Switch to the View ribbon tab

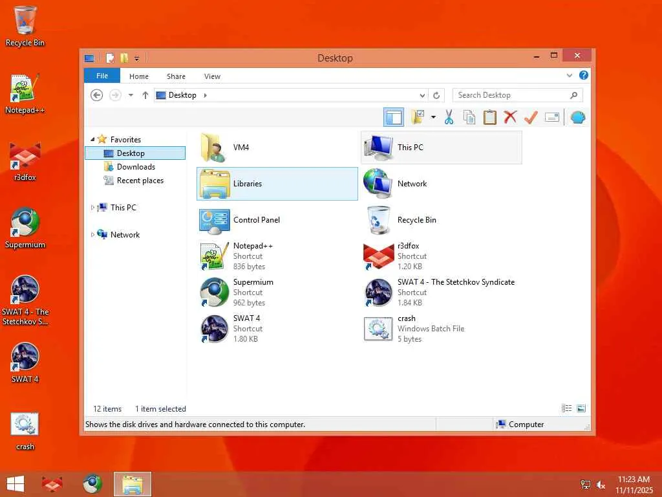pos(212,76)
